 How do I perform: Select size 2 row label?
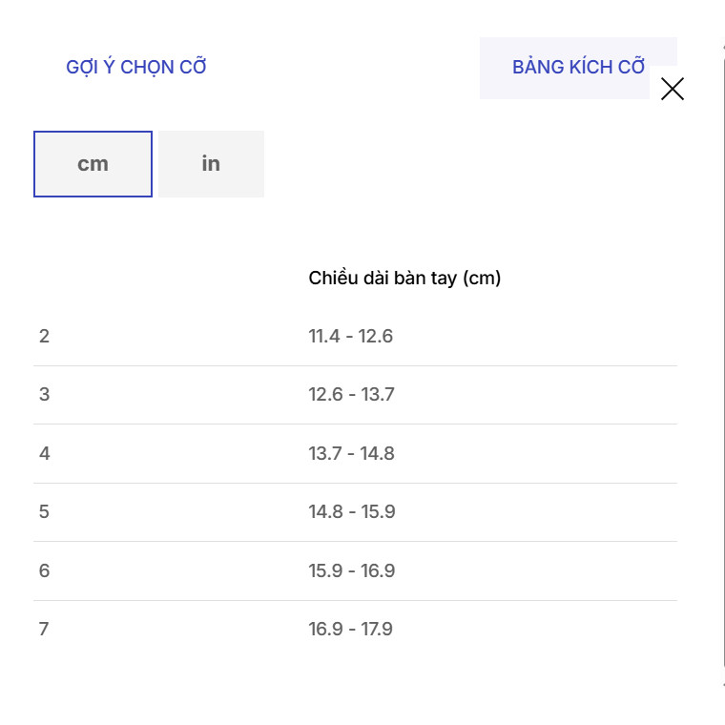tap(45, 336)
